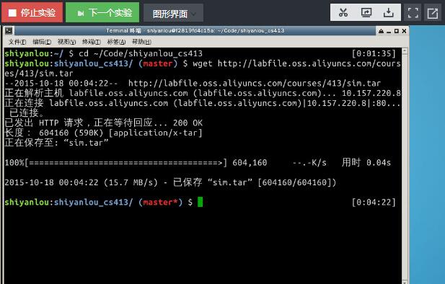Click the red 停止实验 stop button

(32, 12)
